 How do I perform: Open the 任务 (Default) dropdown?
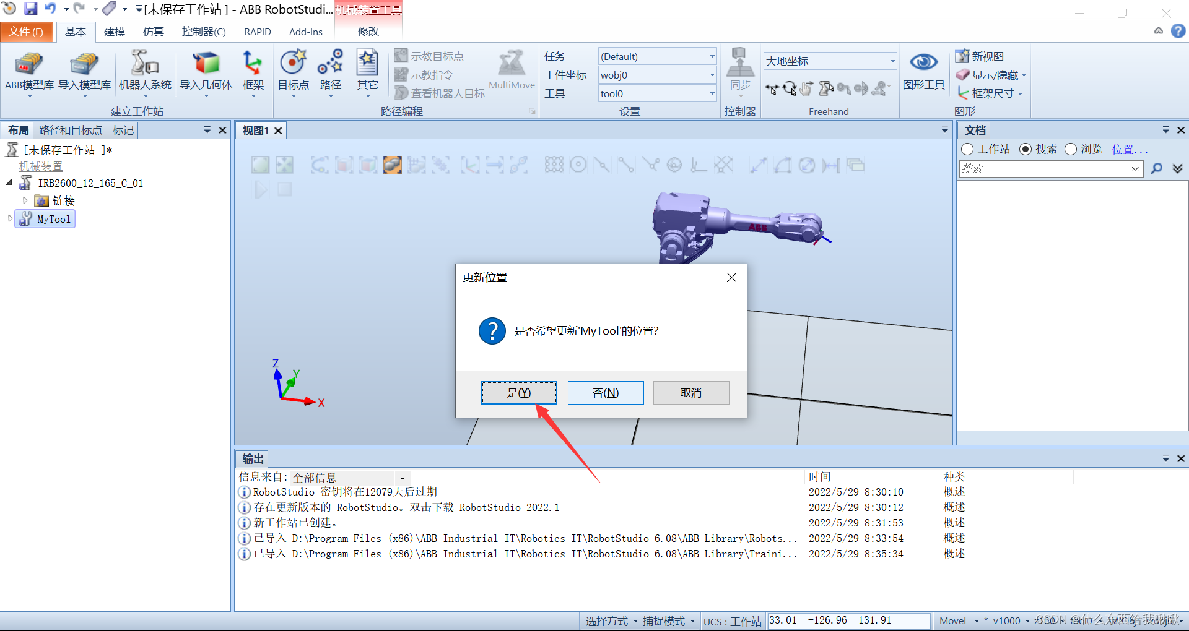tap(712, 56)
